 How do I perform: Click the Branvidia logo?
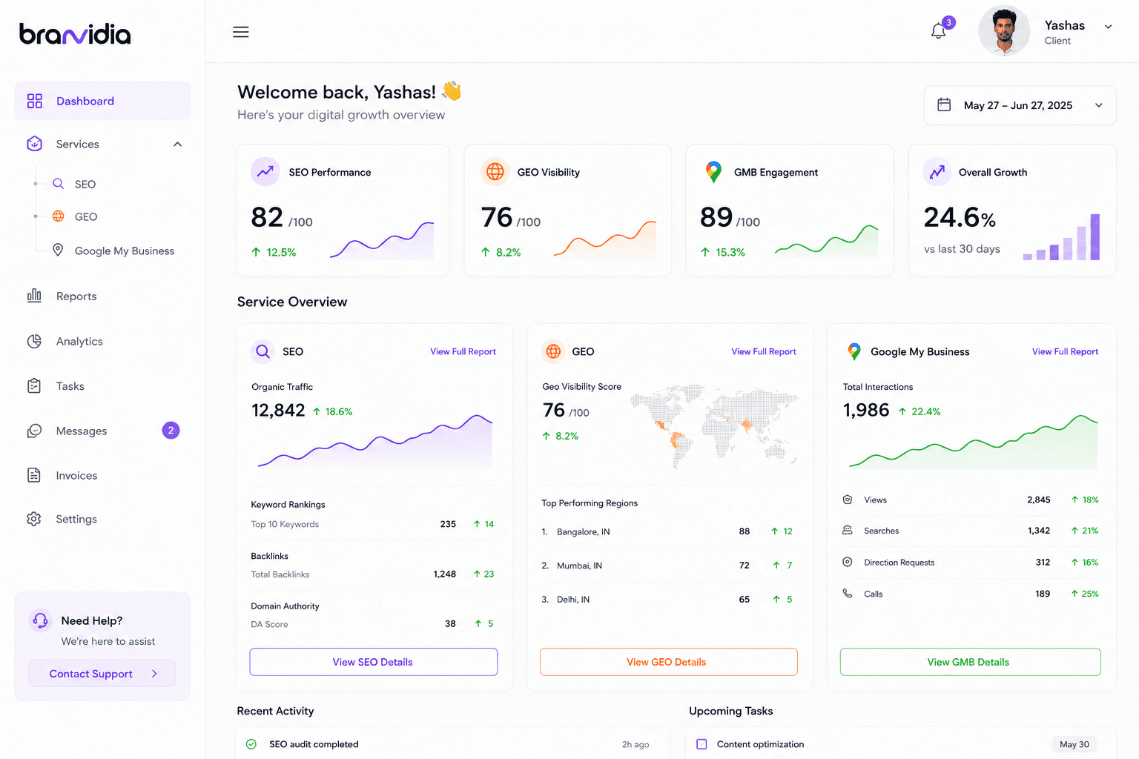tap(75, 33)
